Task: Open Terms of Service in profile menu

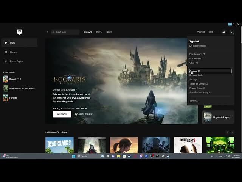Action: coord(199,84)
